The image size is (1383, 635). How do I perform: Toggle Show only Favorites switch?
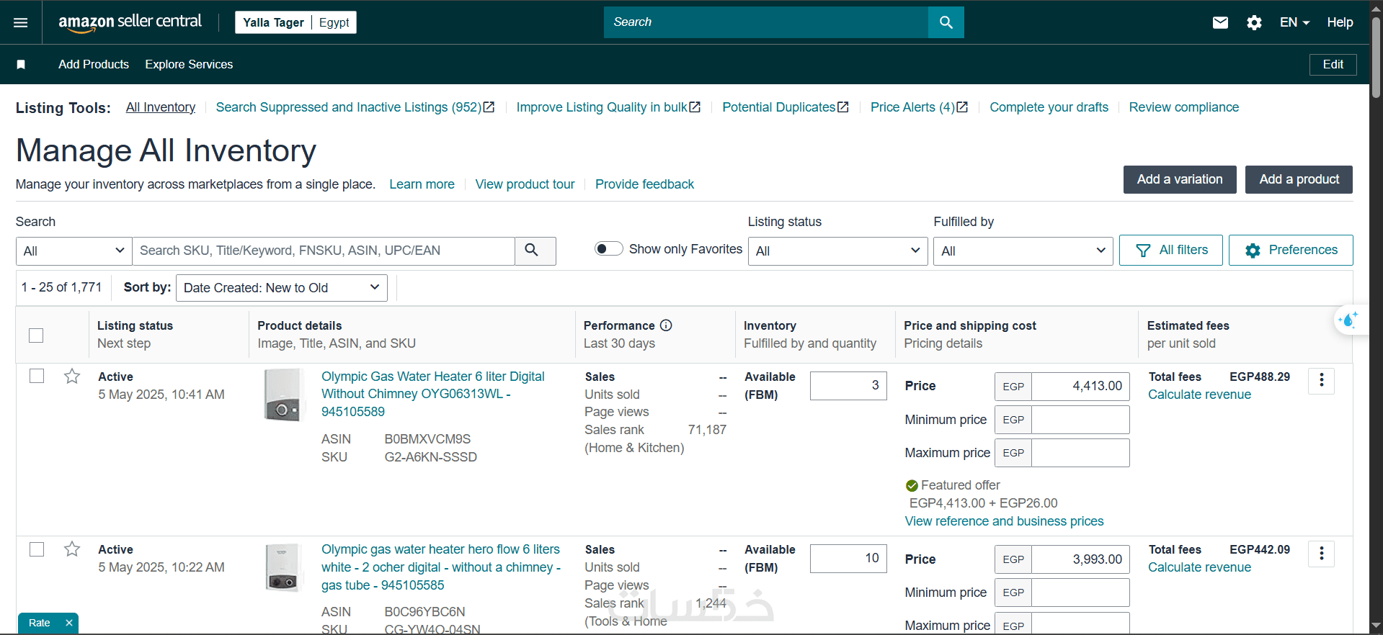pyautogui.click(x=608, y=248)
